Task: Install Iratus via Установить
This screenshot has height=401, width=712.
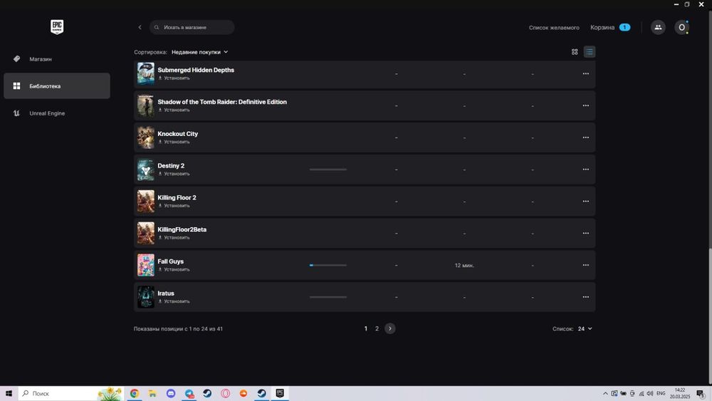Action: [174, 301]
